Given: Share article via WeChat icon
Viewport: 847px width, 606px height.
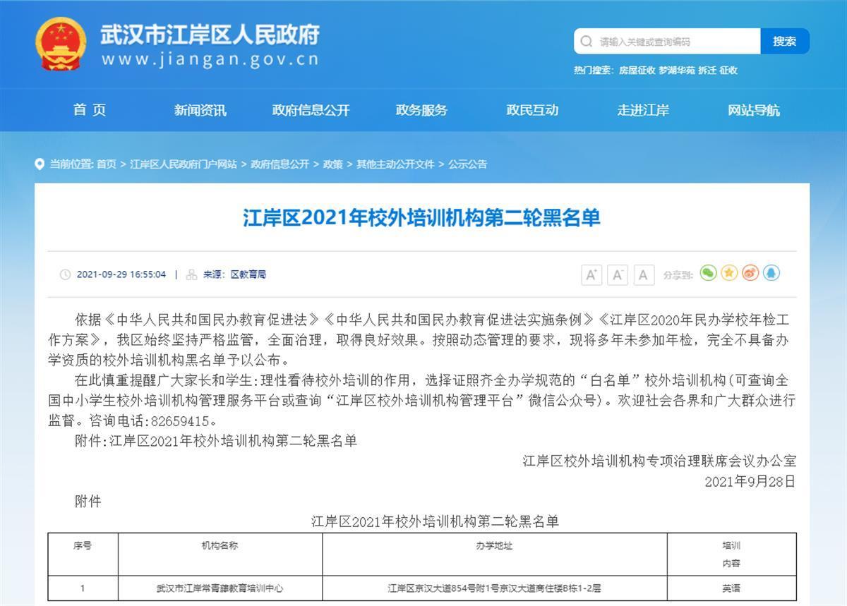Looking at the screenshot, I should (708, 273).
